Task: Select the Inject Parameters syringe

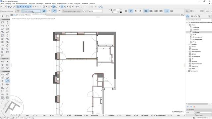Action: tap(14, 7)
